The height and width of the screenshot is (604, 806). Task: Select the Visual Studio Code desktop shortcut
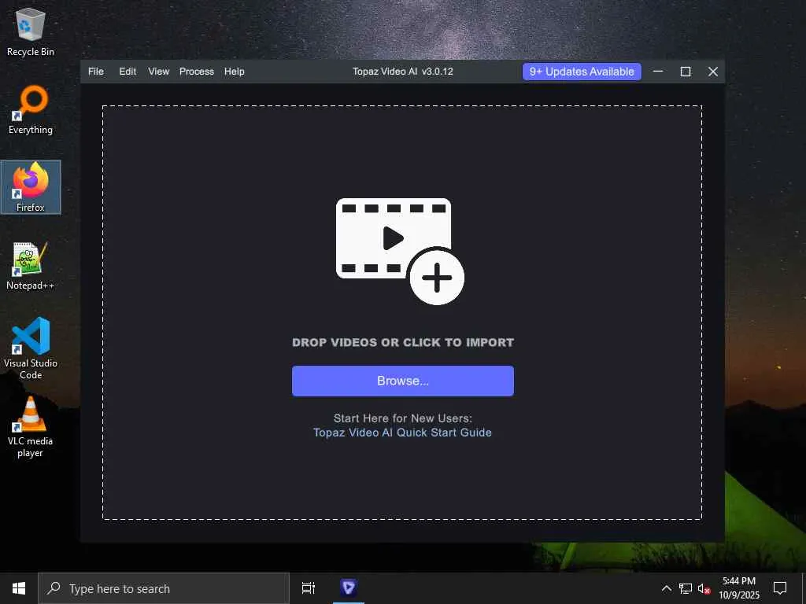[x=31, y=348]
